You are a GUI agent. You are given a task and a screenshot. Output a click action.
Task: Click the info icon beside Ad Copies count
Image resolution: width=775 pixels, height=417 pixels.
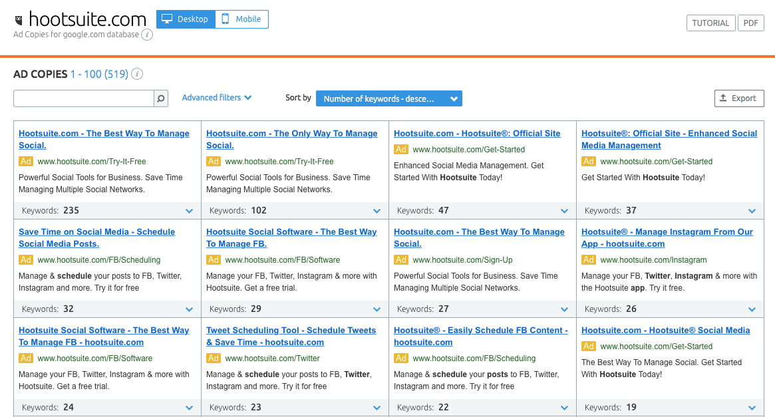point(137,74)
